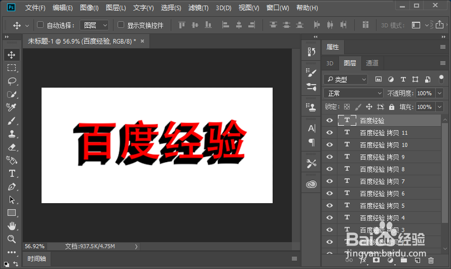Open the Paragraph panel icon
451x269 pixels.
(x=311, y=142)
